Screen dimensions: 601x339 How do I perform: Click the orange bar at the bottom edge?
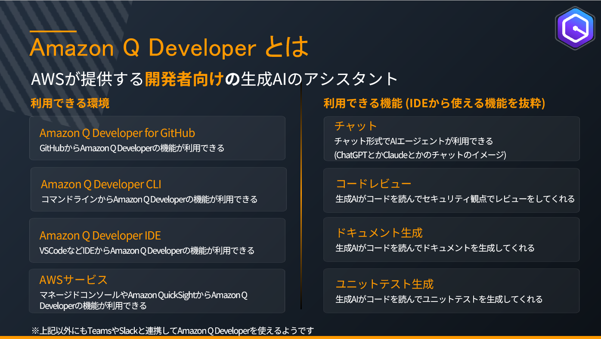(x=300, y=337)
